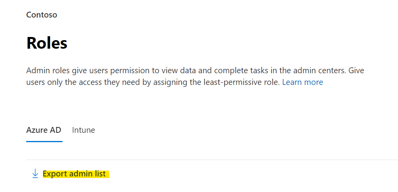Click the highlighted Export admin list button

click(x=74, y=174)
